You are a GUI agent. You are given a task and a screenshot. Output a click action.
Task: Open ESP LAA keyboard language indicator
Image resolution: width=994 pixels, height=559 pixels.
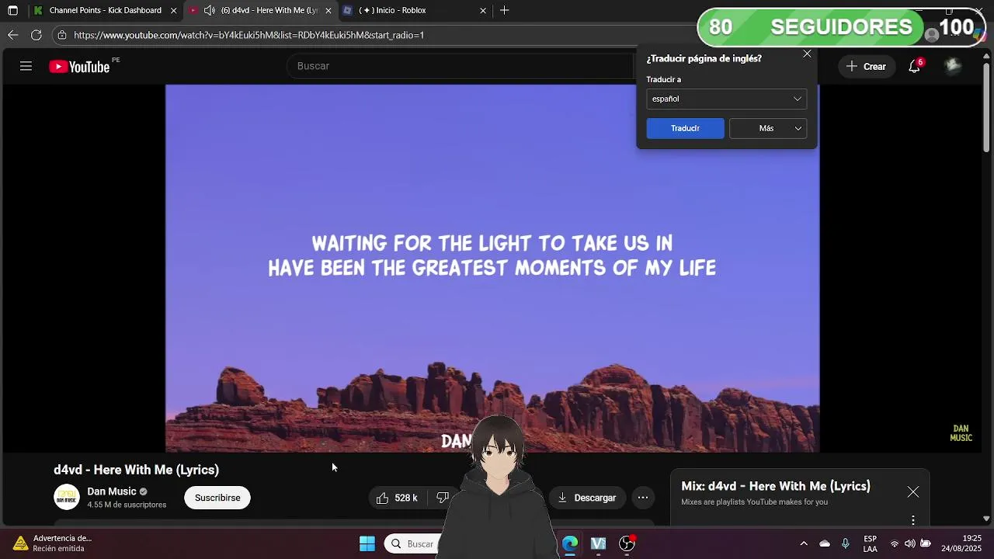click(x=871, y=543)
